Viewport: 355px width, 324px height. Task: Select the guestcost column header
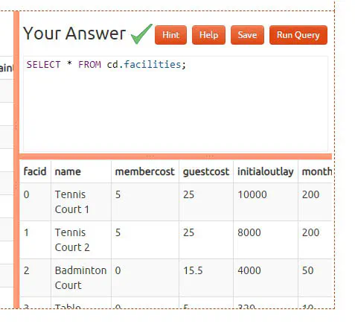[206, 172]
